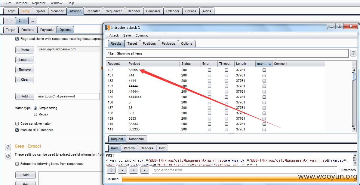Viewport: 360px width, 185px height.
Task: Switch to the Params view tab
Action: tap(129, 148)
